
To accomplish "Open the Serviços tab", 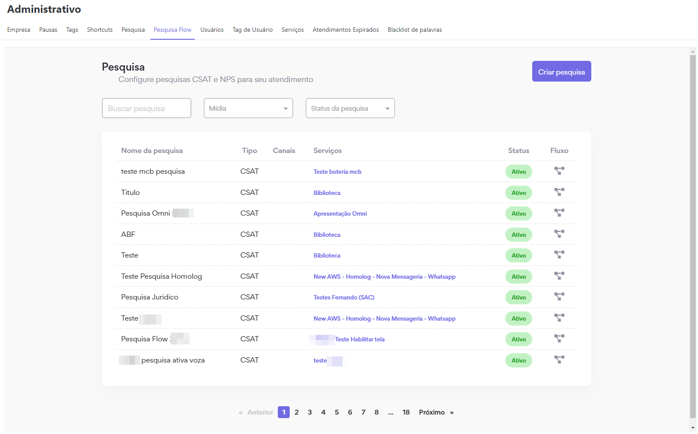I will [x=293, y=30].
